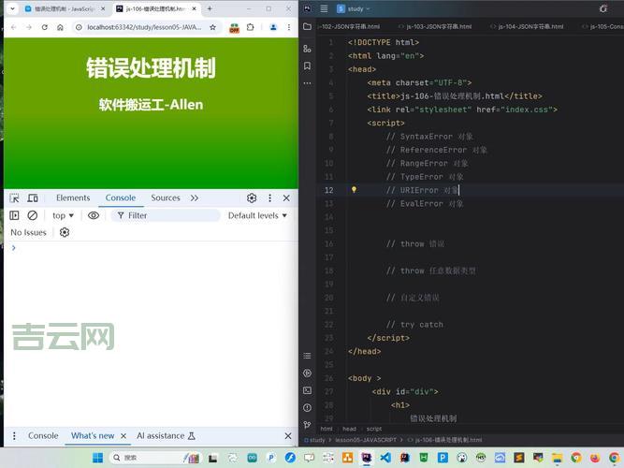Open File Explorer from taskbar

[x=558, y=458]
